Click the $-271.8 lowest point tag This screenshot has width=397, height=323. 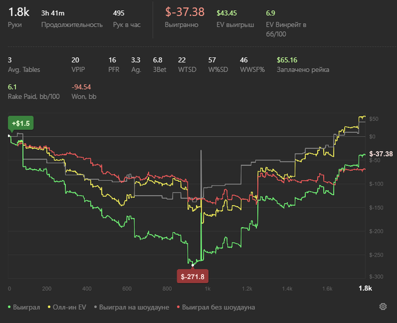point(193,276)
